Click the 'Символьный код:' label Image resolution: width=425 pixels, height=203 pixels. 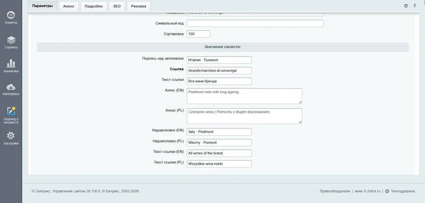(170, 23)
